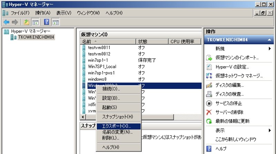Choose スナップショット(H) from context menu
The height and width of the screenshot is (154, 276).
(x=118, y=117)
